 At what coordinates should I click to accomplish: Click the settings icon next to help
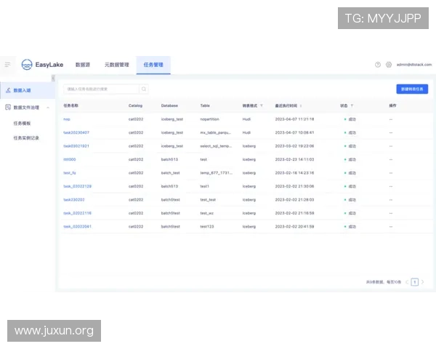pos(388,65)
